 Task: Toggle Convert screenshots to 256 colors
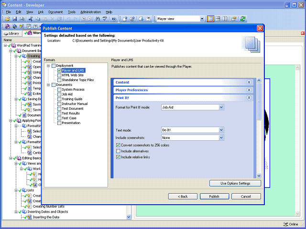point(118,145)
